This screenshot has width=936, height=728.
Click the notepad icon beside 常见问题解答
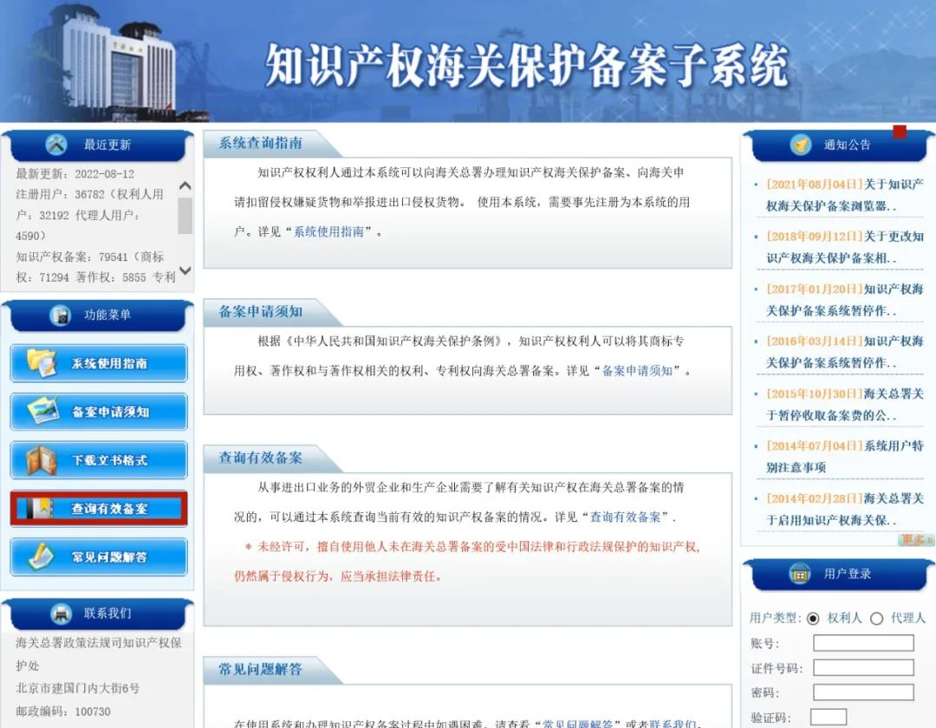41,556
